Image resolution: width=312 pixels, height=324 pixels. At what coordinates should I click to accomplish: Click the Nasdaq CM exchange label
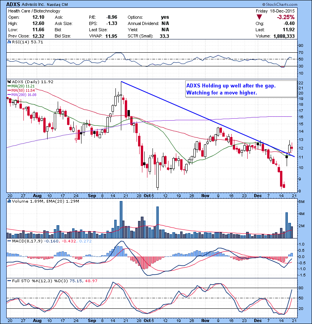click(57, 5)
